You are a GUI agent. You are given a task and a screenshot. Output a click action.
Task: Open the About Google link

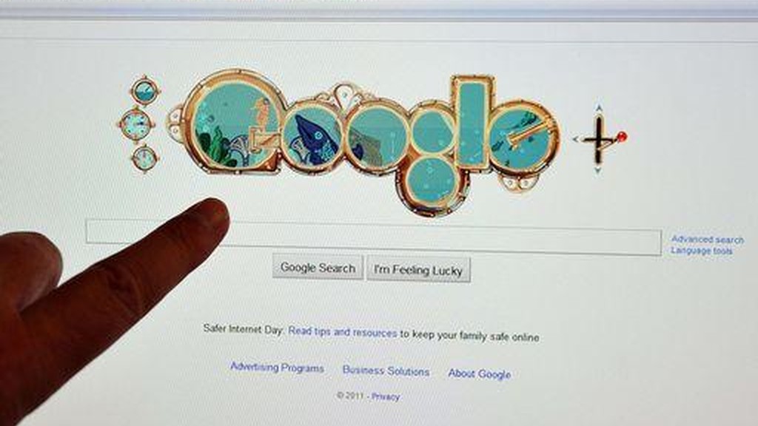pyautogui.click(x=479, y=373)
